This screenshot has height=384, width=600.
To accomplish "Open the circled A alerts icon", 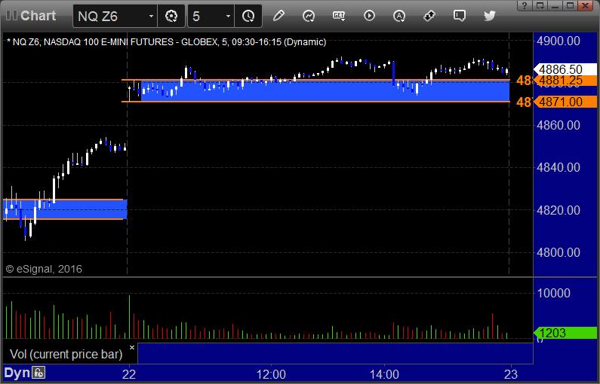I will coord(399,16).
